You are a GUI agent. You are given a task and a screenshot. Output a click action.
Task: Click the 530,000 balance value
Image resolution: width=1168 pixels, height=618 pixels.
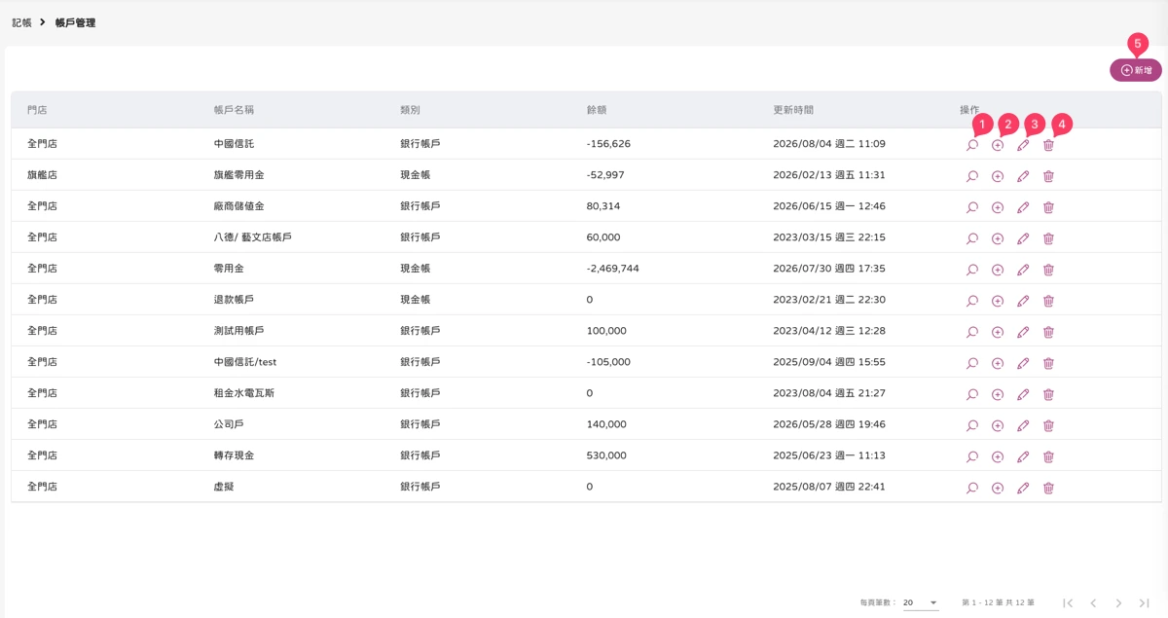606,455
